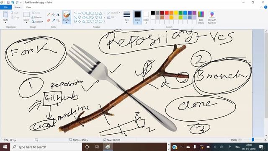Click the Type here to search box

46,147
